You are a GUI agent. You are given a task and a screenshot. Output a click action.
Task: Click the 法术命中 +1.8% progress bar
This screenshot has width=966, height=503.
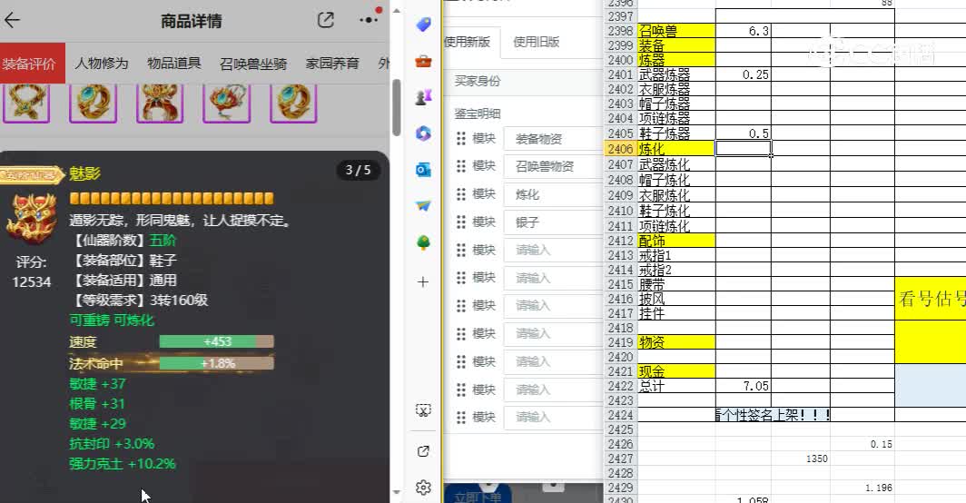click(x=216, y=363)
